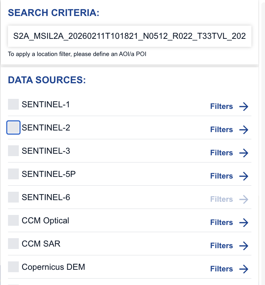
Task: Click the SENTINEL-5P Filters text
Action: (221, 176)
